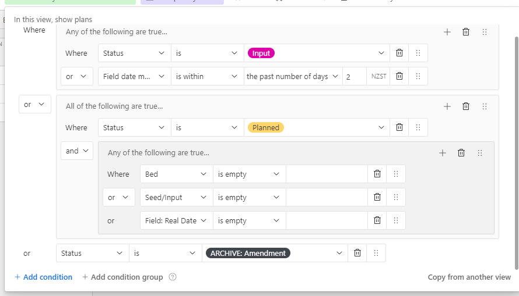
Task: Click the pink Input status tag
Action: (x=261, y=53)
